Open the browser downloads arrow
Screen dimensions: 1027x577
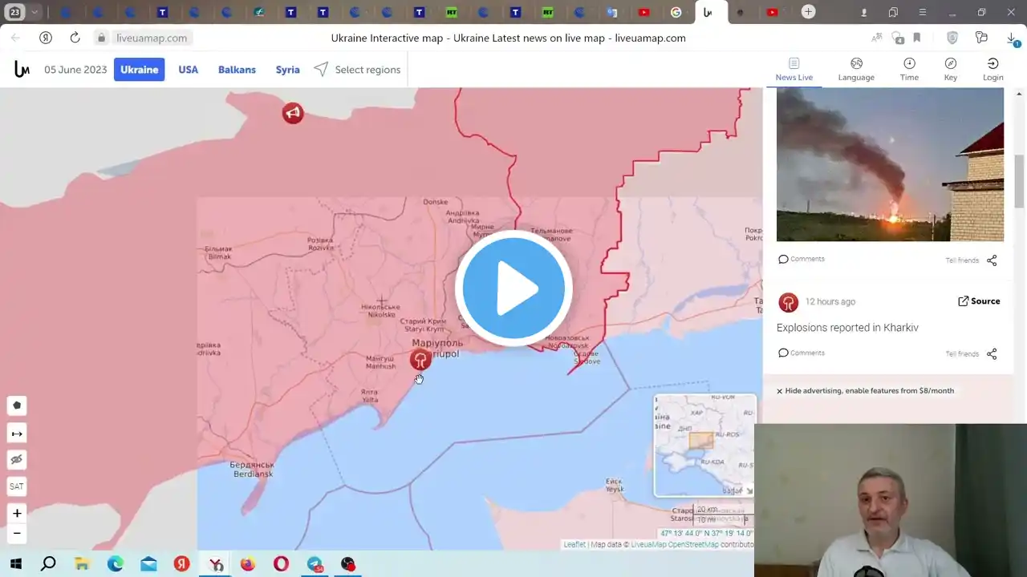(1012, 38)
